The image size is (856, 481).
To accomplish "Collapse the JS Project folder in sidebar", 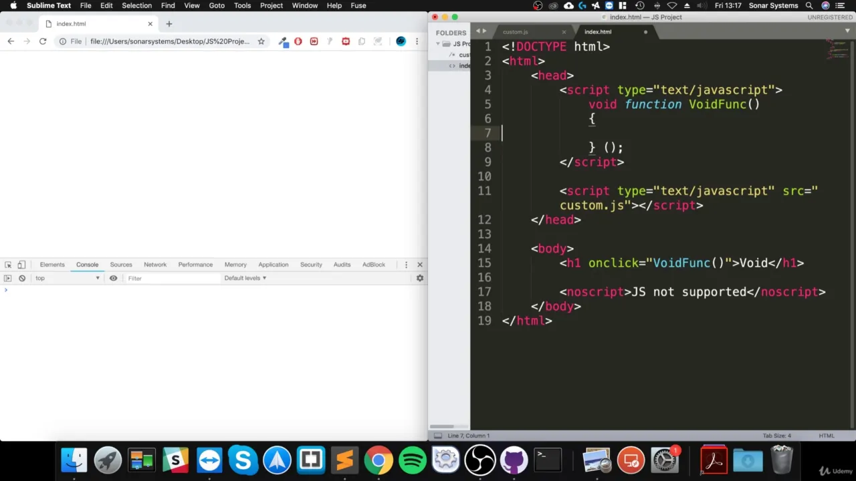I will [x=438, y=44].
